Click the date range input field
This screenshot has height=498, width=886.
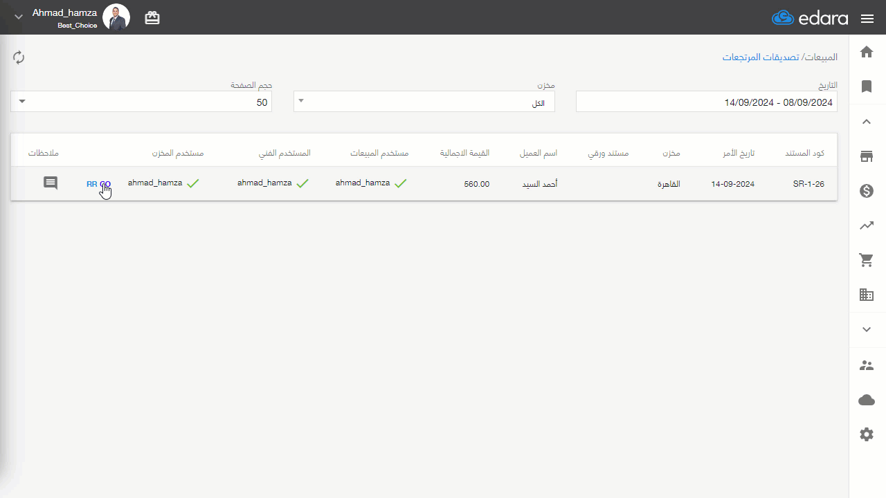pos(707,102)
